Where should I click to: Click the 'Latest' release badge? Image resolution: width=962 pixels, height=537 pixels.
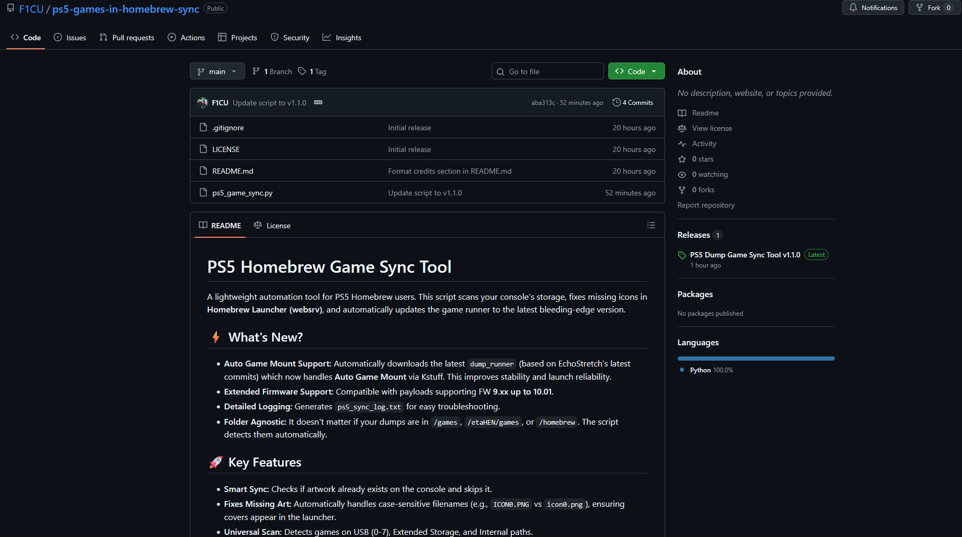pos(816,255)
